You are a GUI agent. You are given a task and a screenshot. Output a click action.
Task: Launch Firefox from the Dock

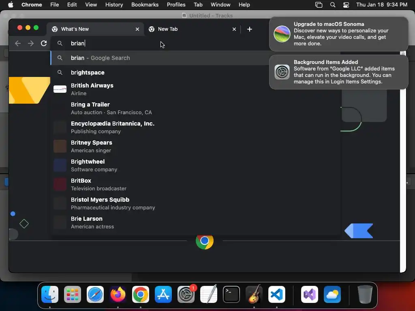coord(118,294)
